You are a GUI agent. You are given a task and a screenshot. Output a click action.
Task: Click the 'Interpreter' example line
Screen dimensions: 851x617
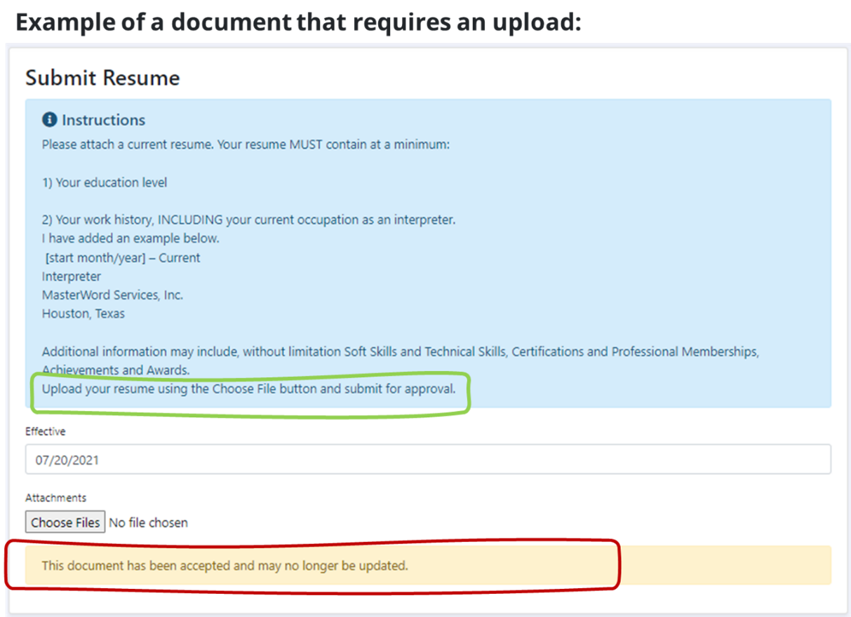(72, 276)
